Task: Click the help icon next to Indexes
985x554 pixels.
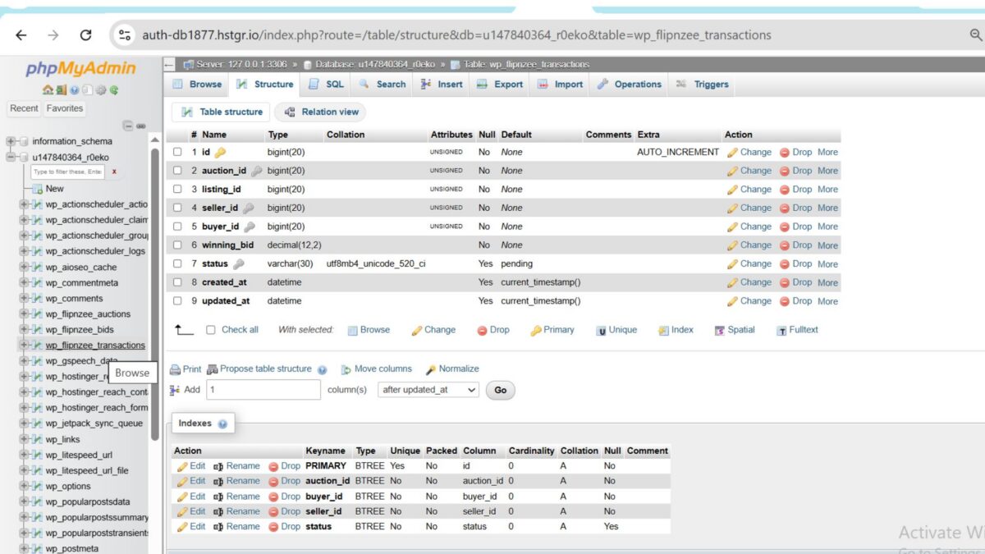Action: click(x=222, y=424)
